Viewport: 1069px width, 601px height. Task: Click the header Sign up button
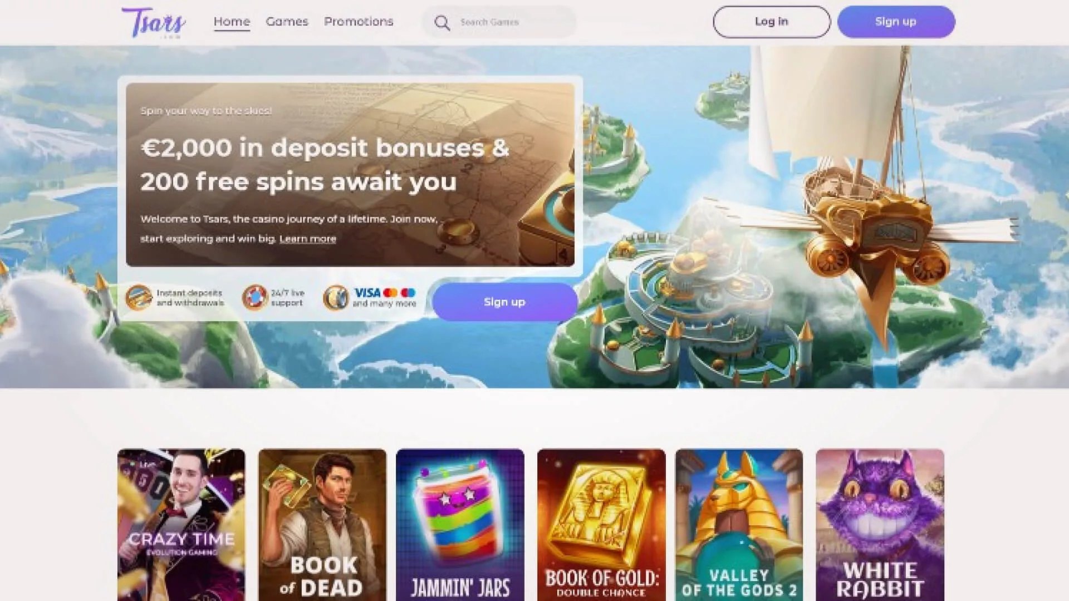pyautogui.click(x=896, y=22)
